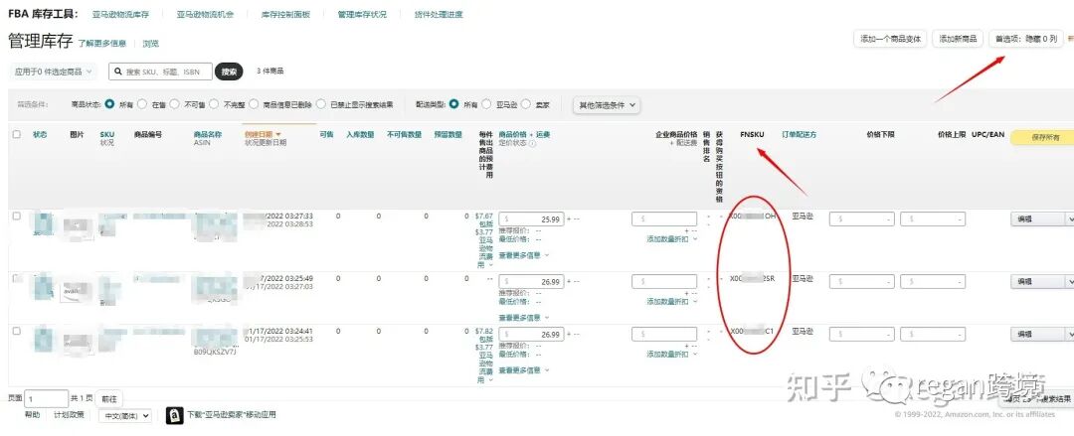
Task: Click the page number input field
Action: [47, 397]
